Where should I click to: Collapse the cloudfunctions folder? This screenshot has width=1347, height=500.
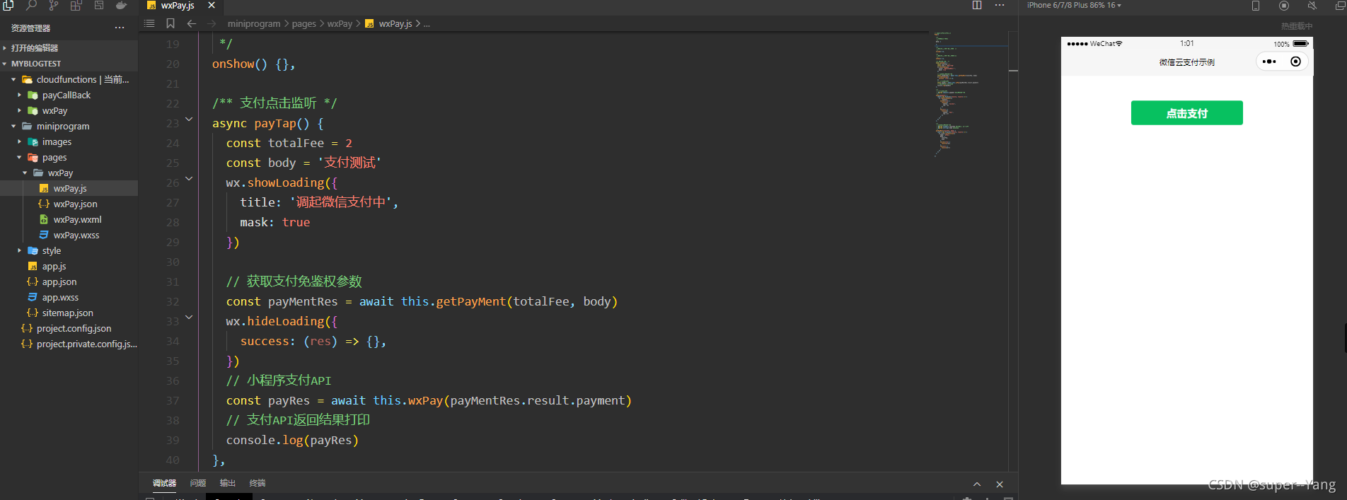(x=69, y=79)
